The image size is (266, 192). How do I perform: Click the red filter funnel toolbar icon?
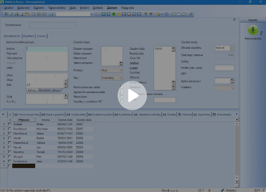[151, 14]
